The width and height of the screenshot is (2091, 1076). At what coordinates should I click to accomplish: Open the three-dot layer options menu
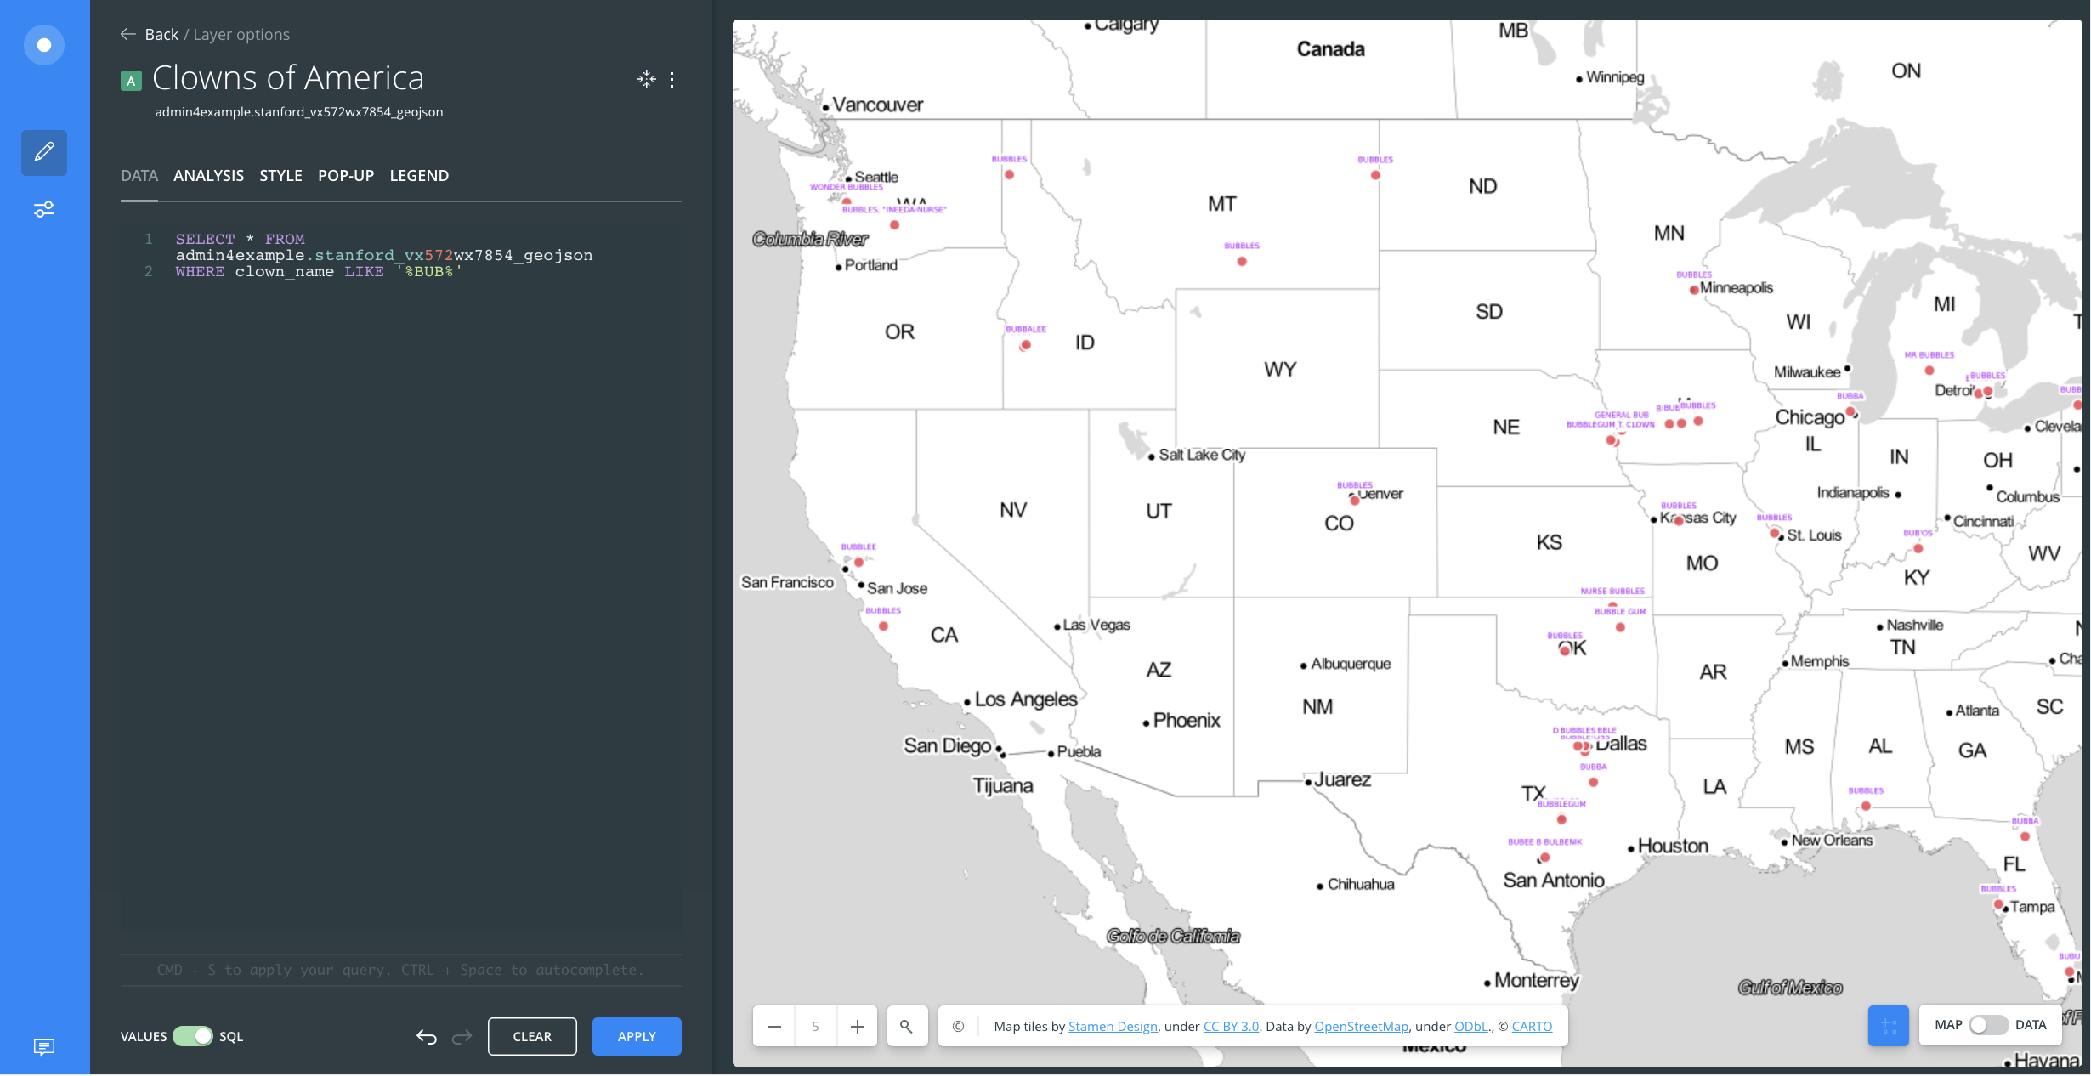coord(672,80)
